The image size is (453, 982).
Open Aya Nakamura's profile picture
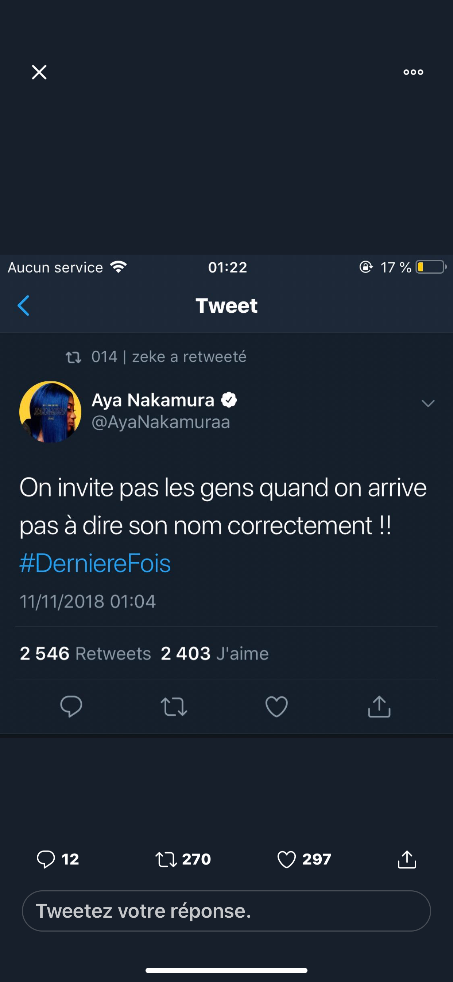50,412
